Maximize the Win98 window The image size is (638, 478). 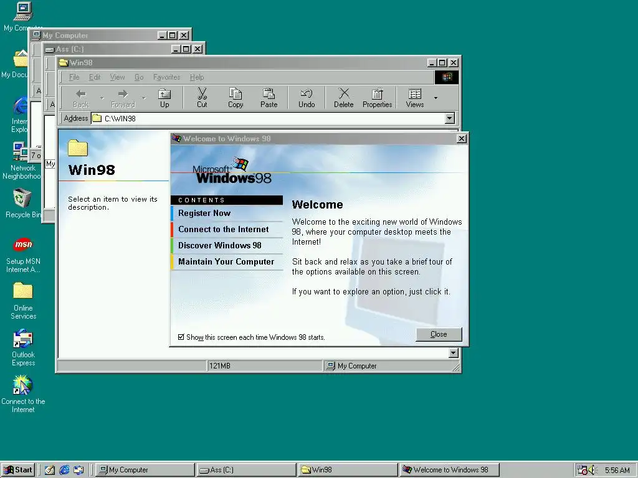tap(442, 63)
